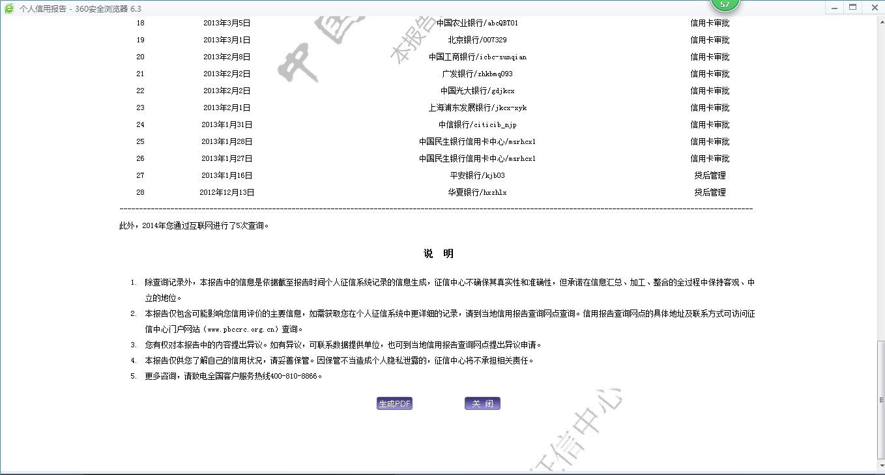Click the query date 2013年1月16日
This screenshot has height=475, width=885.
tap(227, 175)
